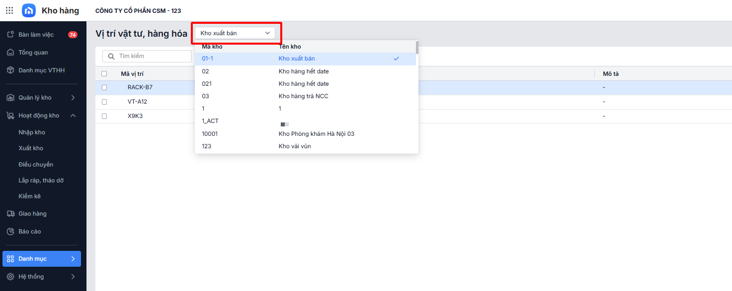Image resolution: width=732 pixels, height=291 pixels.
Task: Click the dropdown list scrollbar
Action: point(417,48)
